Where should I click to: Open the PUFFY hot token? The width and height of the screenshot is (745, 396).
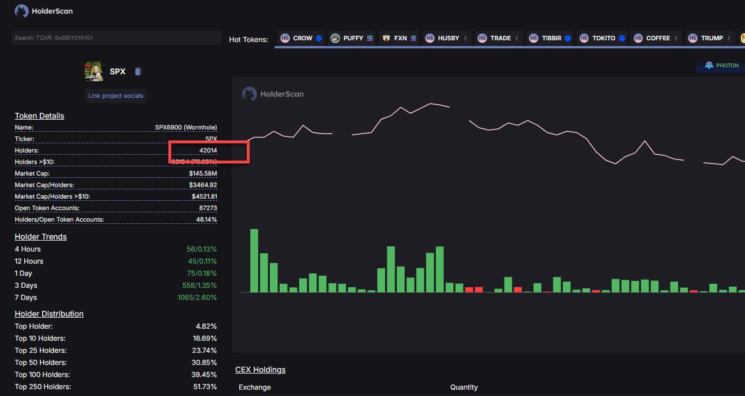[352, 38]
